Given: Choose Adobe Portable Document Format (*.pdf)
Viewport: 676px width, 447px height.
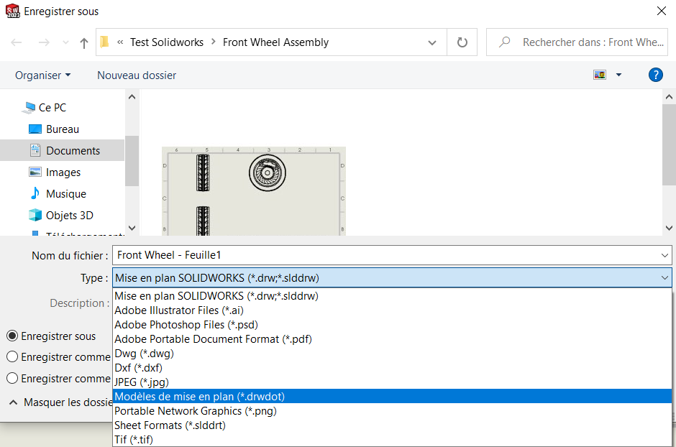Looking at the screenshot, I should [x=213, y=339].
